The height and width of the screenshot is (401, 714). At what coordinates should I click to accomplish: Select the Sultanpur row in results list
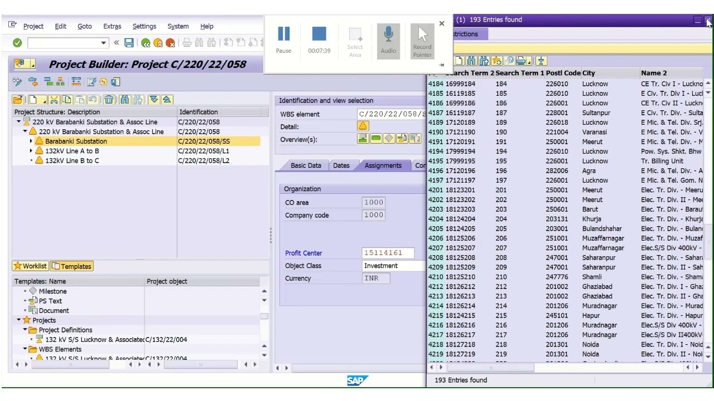click(565, 113)
